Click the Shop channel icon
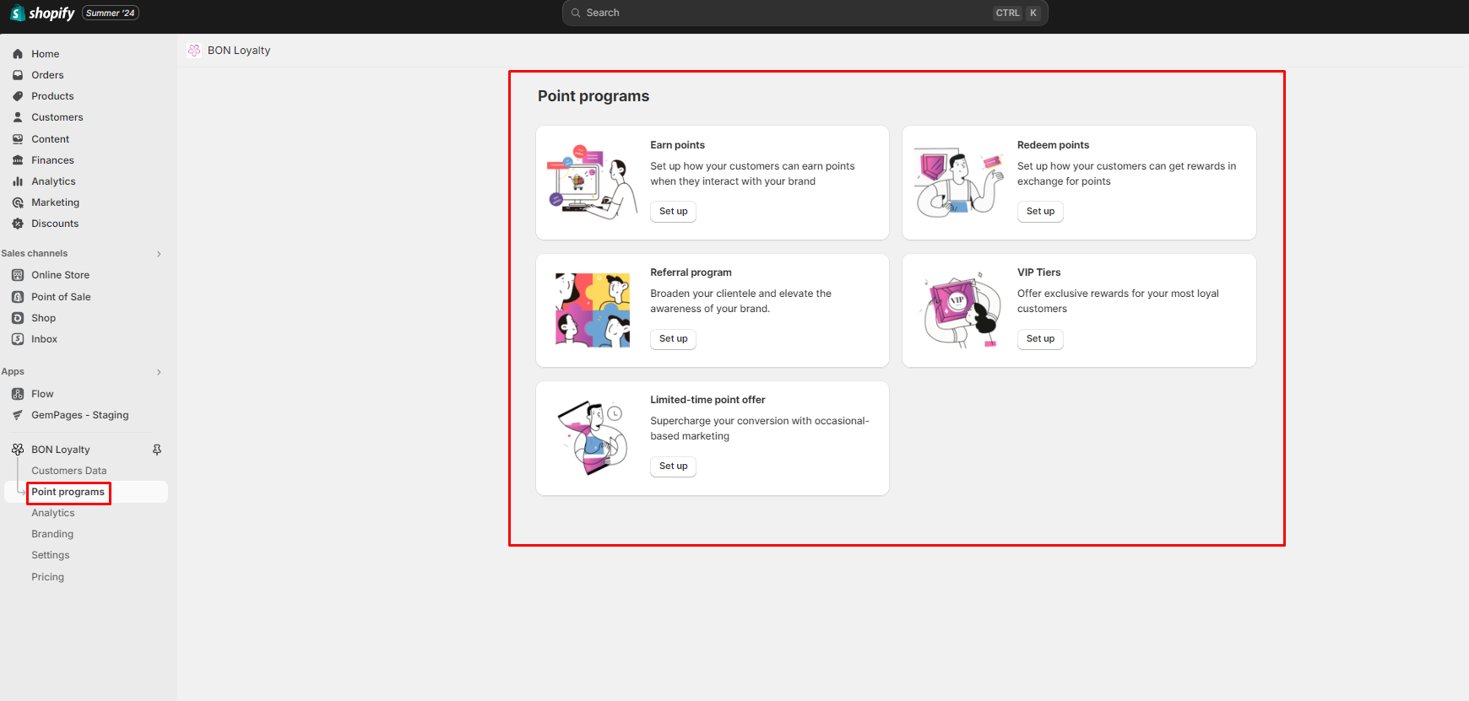The height and width of the screenshot is (701, 1469). [x=18, y=318]
